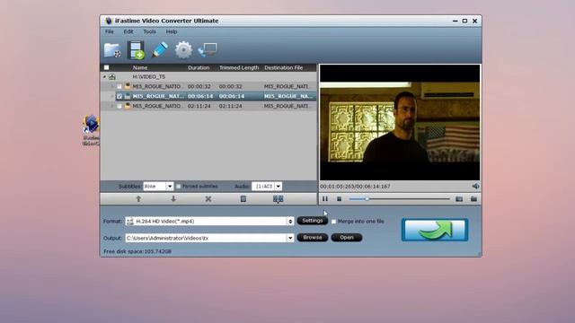The height and width of the screenshot is (323, 575).
Task: Click the Duration column header
Action: [x=199, y=68]
